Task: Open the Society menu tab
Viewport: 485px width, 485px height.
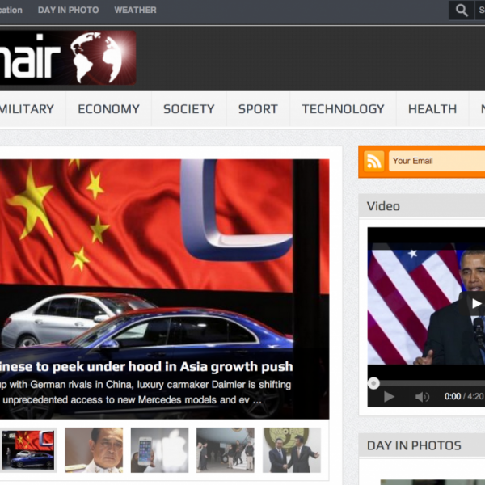Action: click(x=188, y=109)
